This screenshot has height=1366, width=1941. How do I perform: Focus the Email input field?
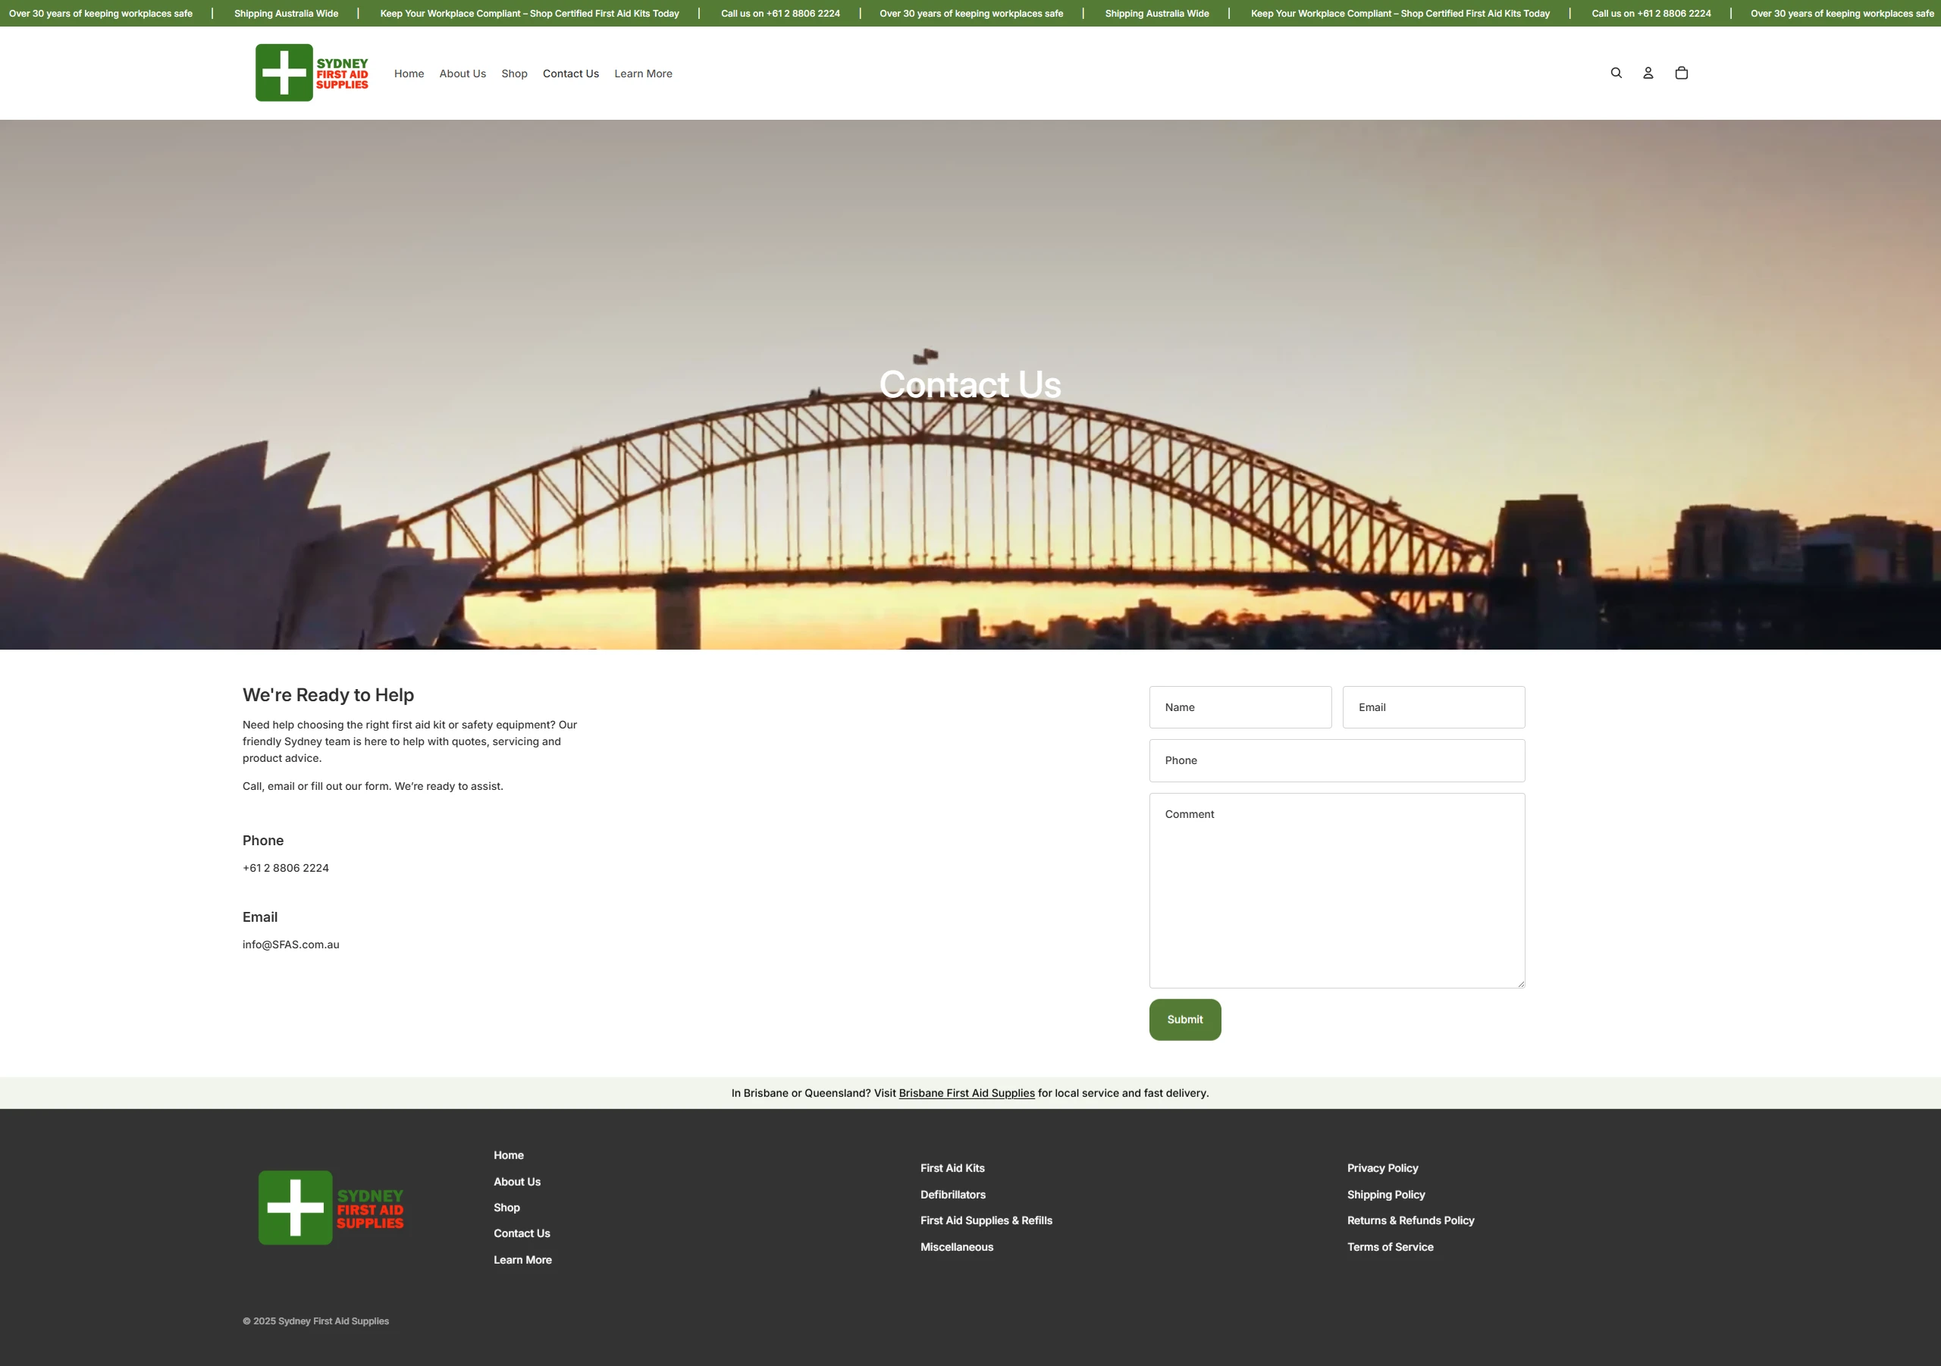pyautogui.click(x=1434, y=707)
